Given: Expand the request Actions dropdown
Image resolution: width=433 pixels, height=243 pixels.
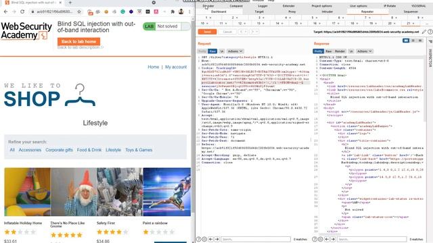Looking at the screenshot, I should 235,51.
